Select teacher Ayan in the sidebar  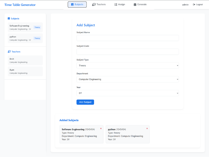coord(25,71)
